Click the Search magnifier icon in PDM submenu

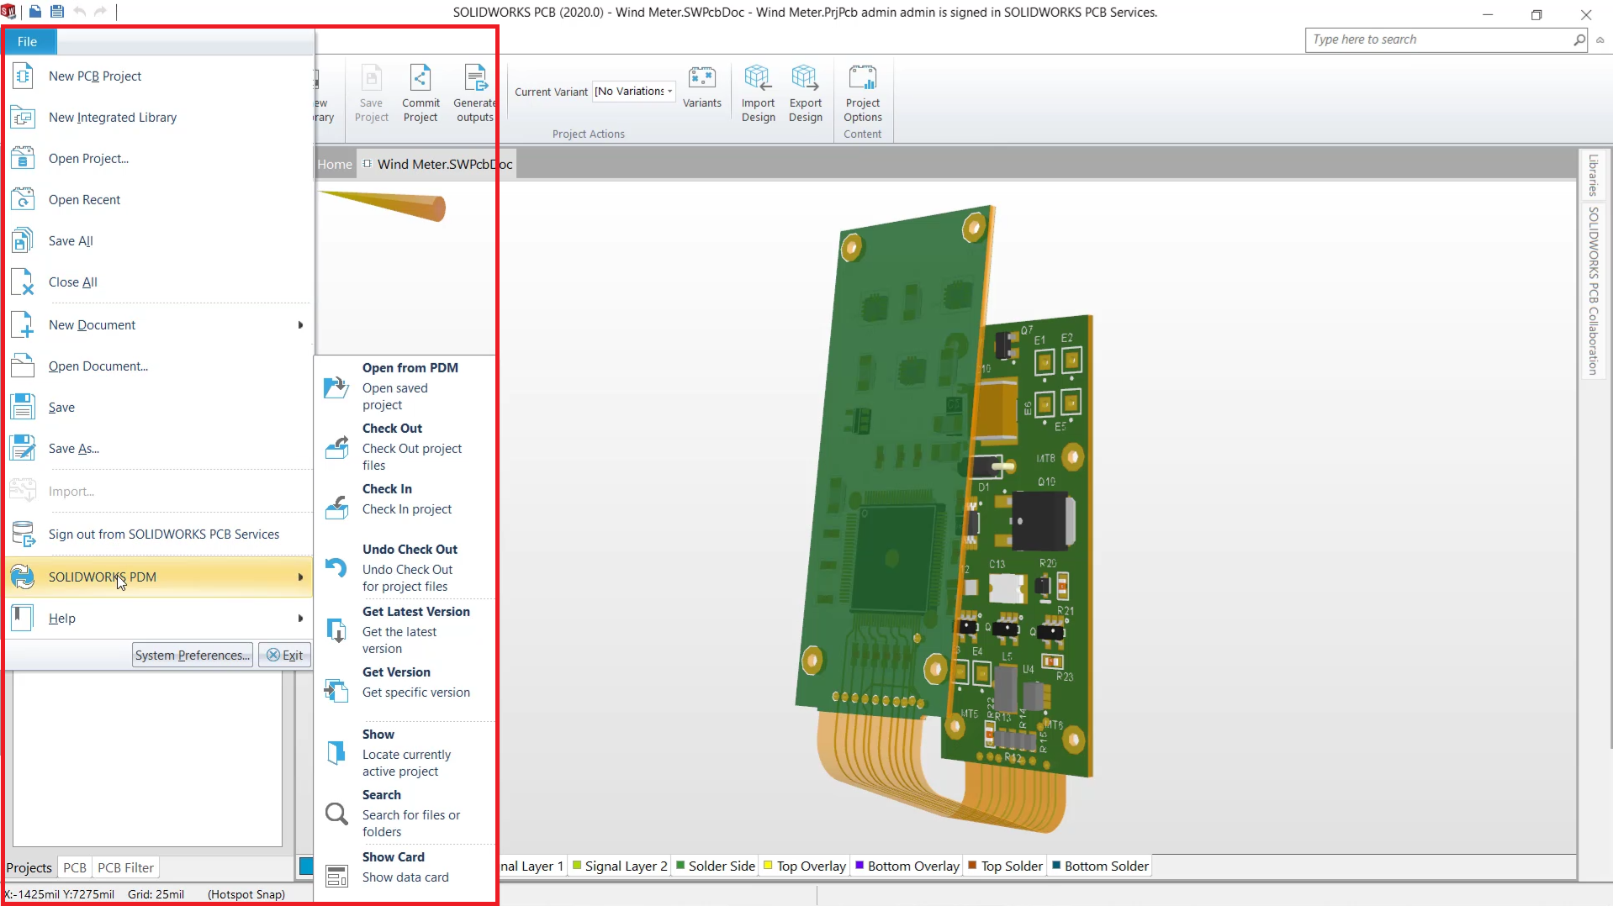coord(336,814)
